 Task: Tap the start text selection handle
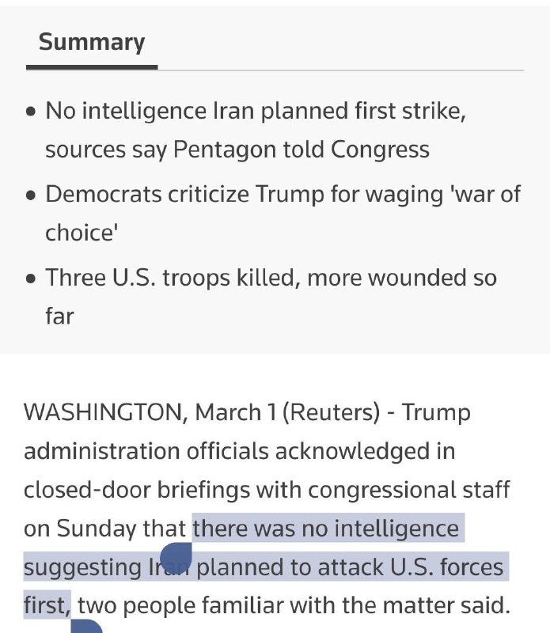[175, 557]
